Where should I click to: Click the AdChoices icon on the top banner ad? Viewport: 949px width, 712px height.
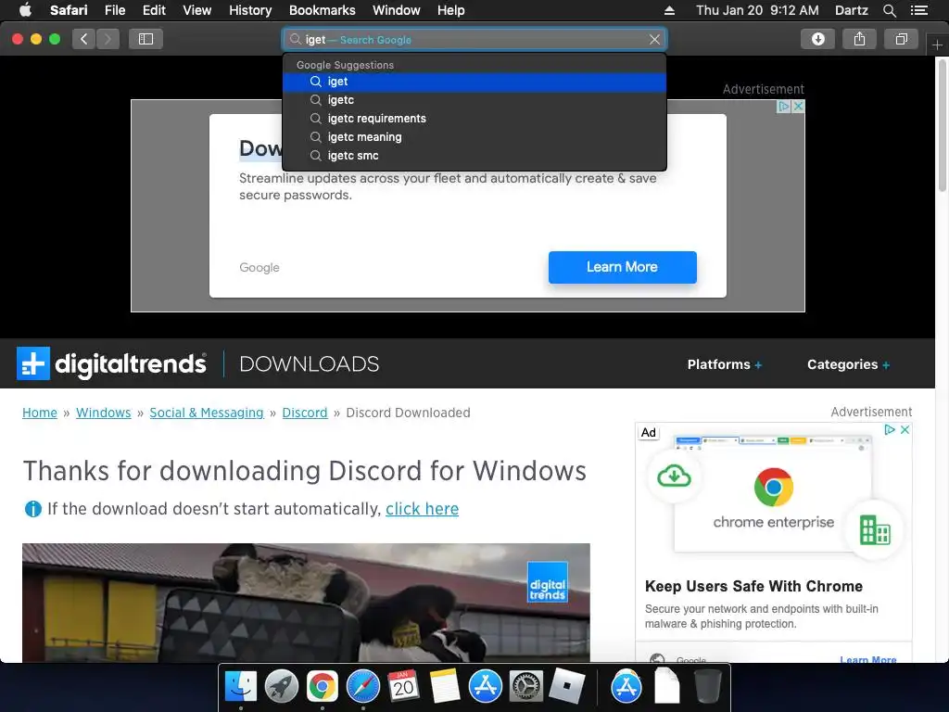(x=784, y=107)
